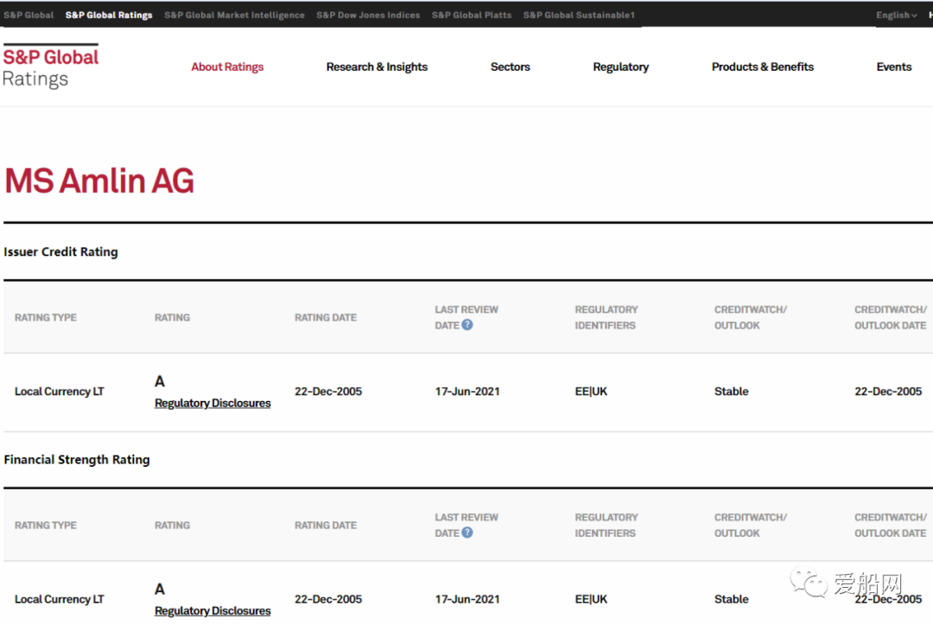Go to S&P Global Sustainable1
The height and width of the screenshot is (625, 933).
pos(579,15)
